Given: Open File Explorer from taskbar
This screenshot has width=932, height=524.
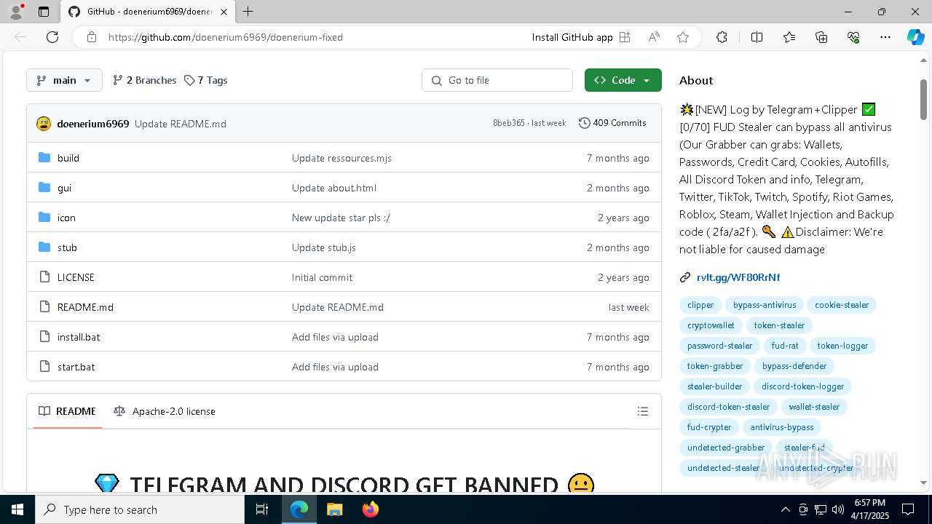Looking at the screenshot, I should (334, 509).
